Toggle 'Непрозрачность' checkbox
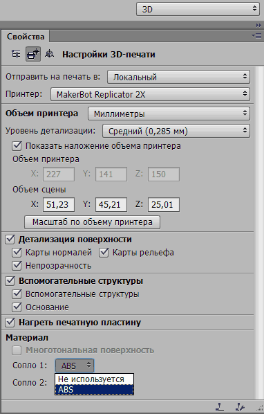The height and width of the screenshot is (414, 264). pos(17,265)
